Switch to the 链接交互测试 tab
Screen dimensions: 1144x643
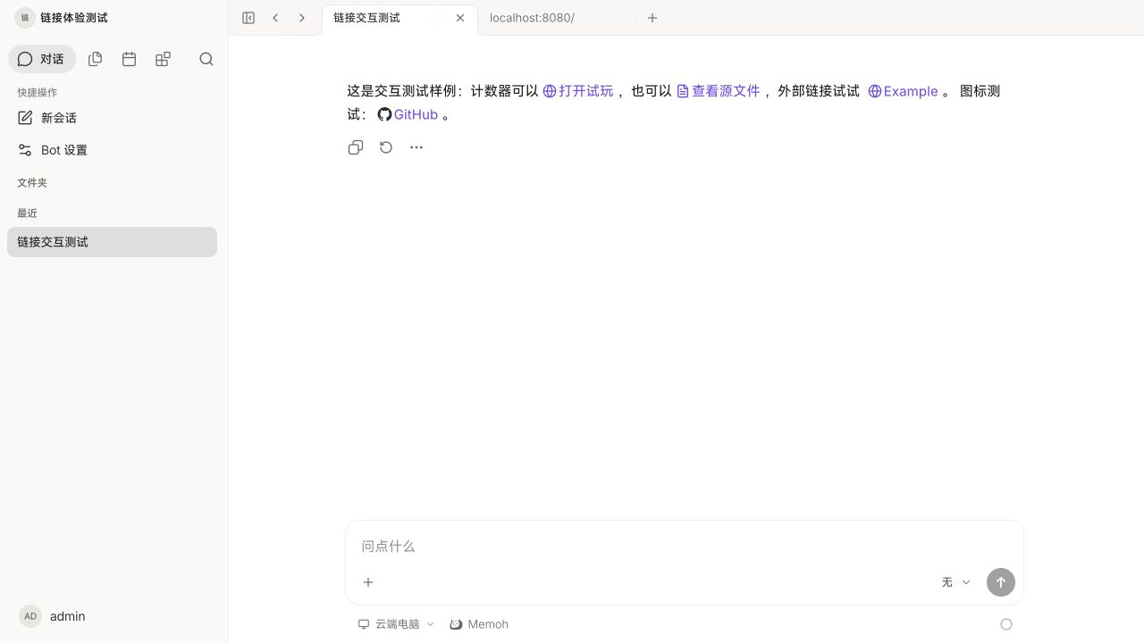400,18
